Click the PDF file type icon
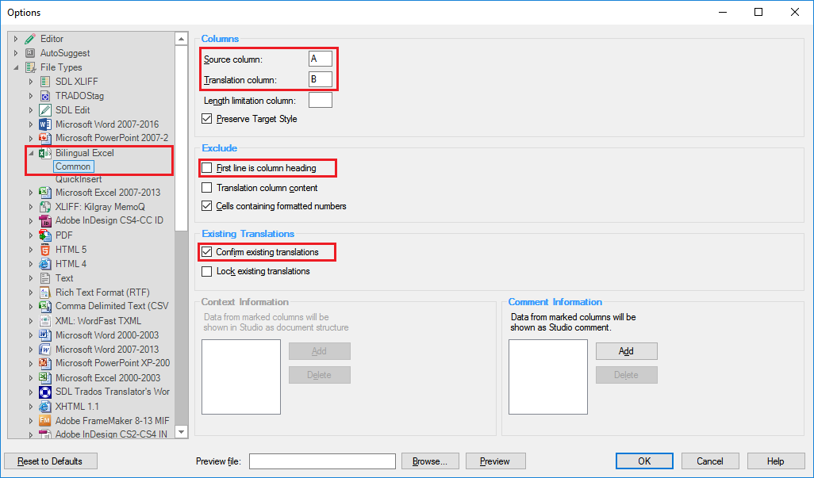814x478 pixels. click(x=45, y=235)
